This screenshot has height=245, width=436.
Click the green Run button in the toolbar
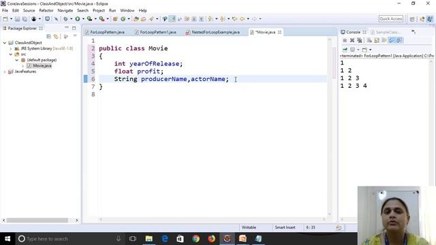coord(77,19)
